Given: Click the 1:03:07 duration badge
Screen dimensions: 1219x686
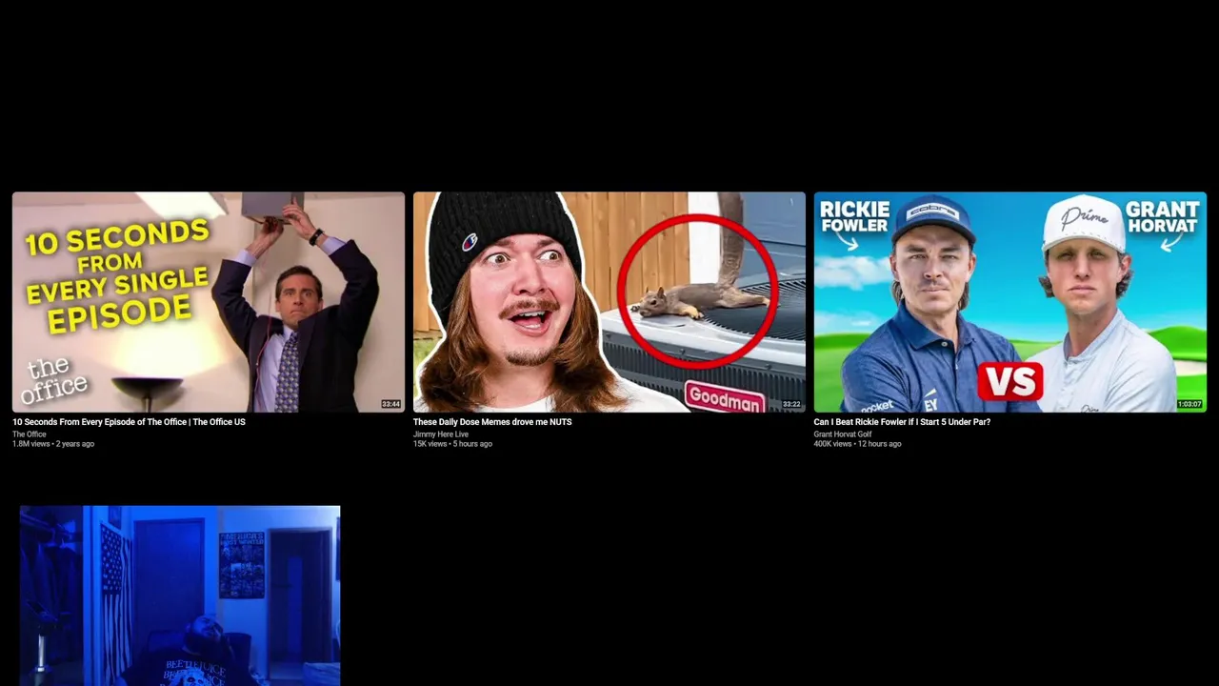Looking at the screenshot, I should click(x=1189, y=404).
